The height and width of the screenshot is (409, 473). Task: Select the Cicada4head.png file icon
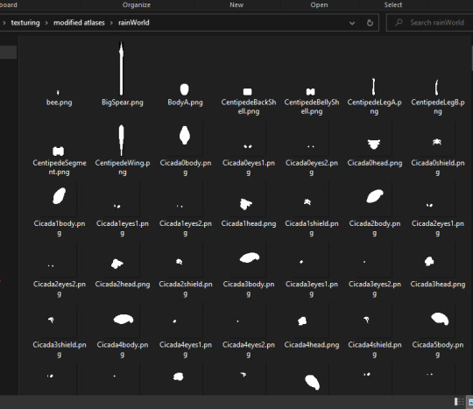(x=302, y=321)
